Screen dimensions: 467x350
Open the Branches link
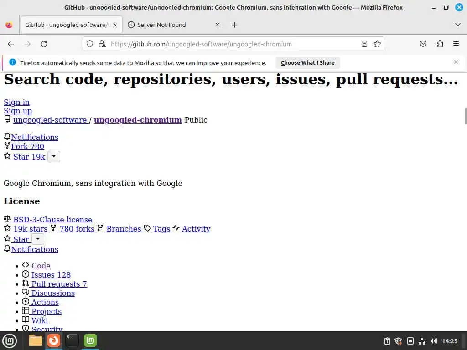123,229
